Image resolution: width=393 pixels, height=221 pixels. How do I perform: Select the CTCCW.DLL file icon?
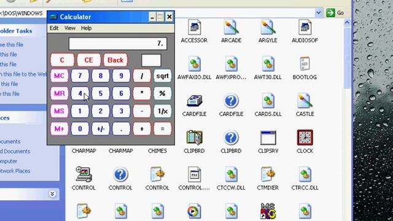[231, 174]
